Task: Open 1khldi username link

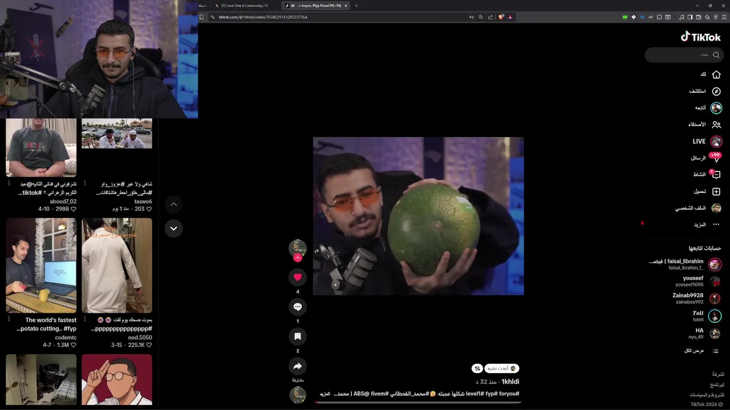Action: (x=510, y=382)
